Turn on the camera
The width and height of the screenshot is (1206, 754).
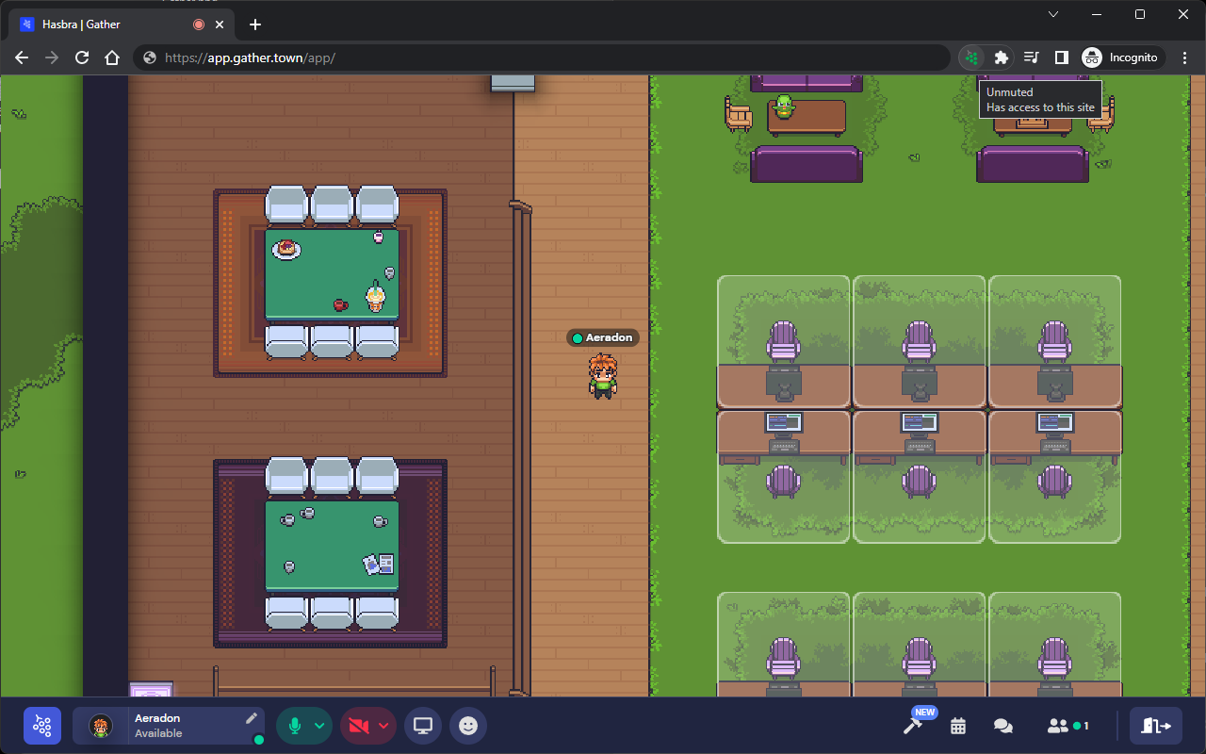[358, 726]
